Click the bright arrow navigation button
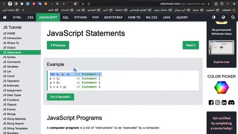Screen dimensions: 238x134 pos(234,4)
